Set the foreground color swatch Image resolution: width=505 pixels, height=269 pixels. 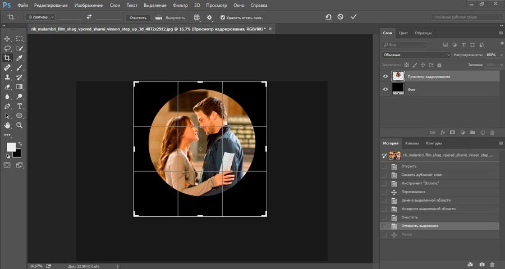pyautogui.click(x=11, y=147)
